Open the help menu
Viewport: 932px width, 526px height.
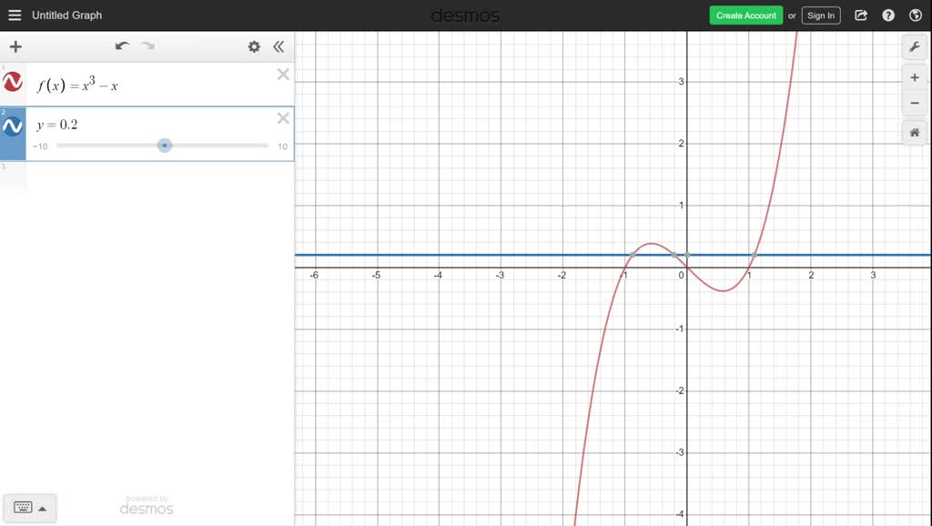click(888, 15)
